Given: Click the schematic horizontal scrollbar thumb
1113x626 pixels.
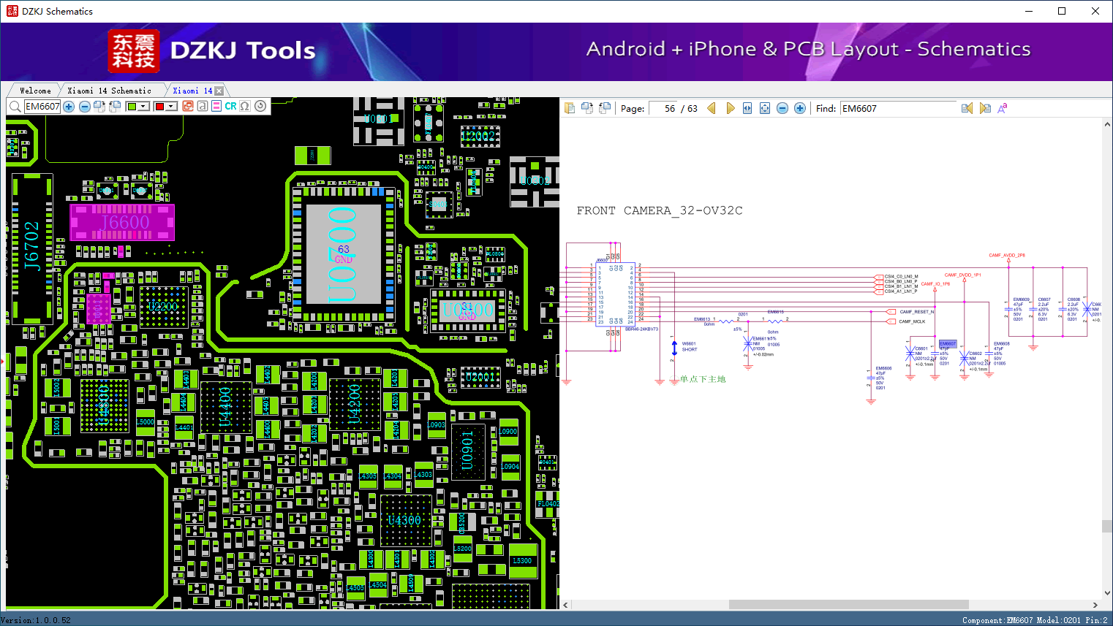Looking at the screenshot, I should (x=848, y=605).
